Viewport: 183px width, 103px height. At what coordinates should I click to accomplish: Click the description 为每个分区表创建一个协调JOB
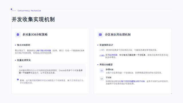(x=134, y=73)
